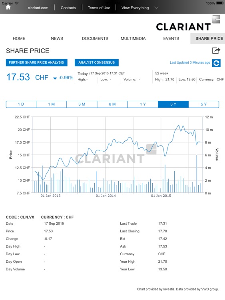Click Further Share Price Analysis button

[36, 62]
